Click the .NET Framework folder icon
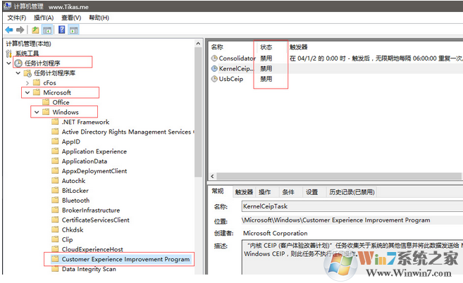Image resolution: width=463 pixels, height=283 pixels. pos(55,122)
